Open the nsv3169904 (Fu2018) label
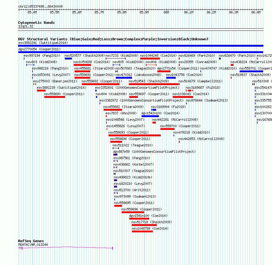Screen dimensions: 272x265 pos(168,107)
